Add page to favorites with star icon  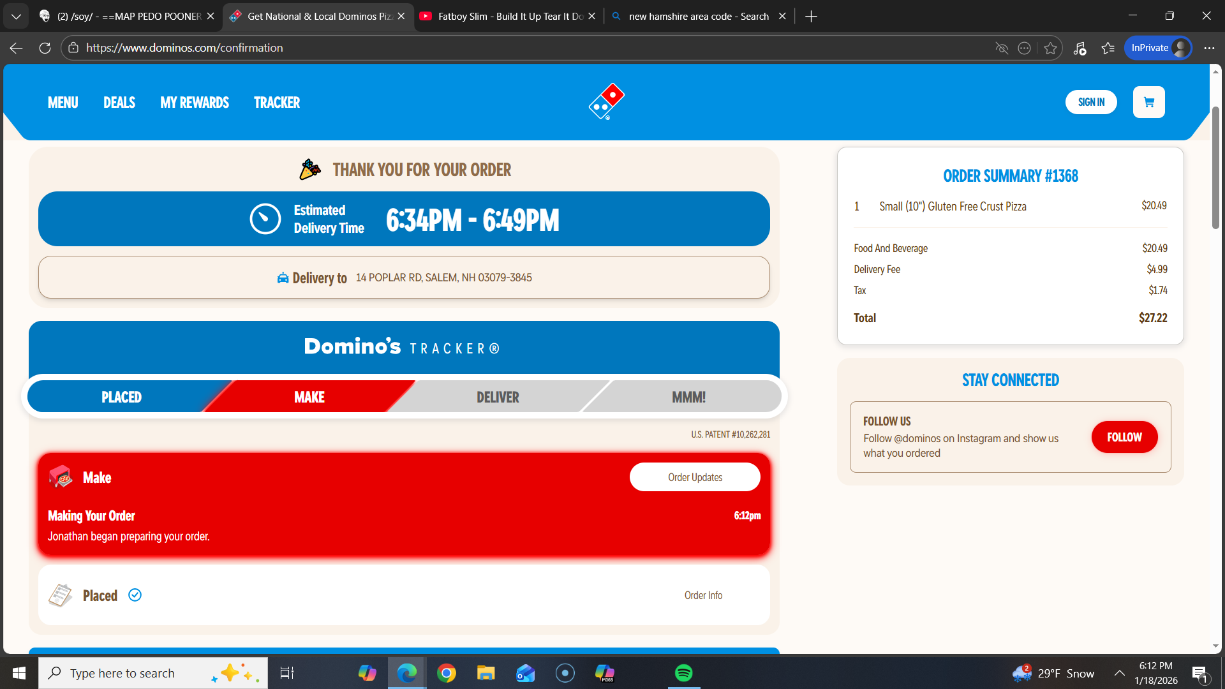(1050, 48)
